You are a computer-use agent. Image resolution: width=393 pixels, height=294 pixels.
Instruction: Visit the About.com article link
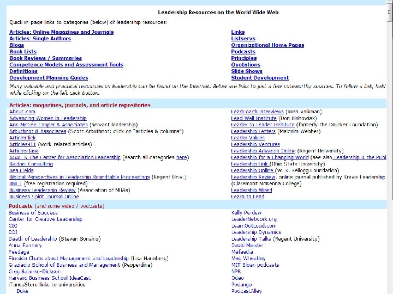click(22, 112)
